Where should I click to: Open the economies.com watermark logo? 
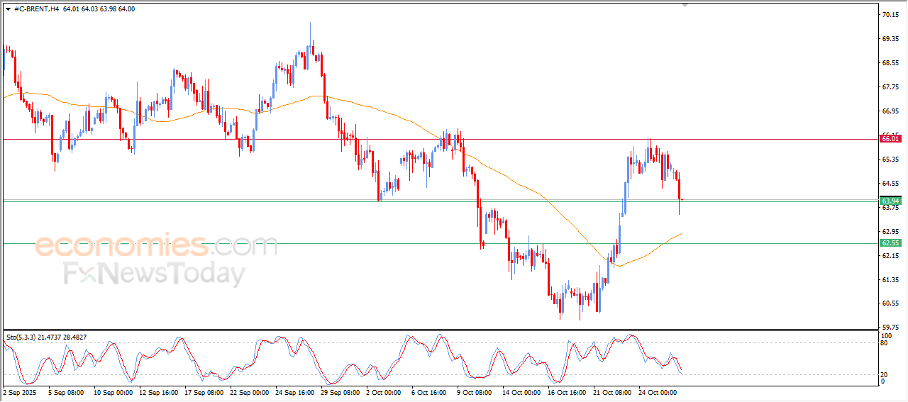point(156,246)
